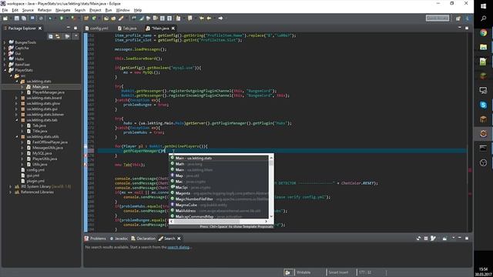Image resolution: width=493 pixels, height=277 pixels.
Task: Click the New Java Package toolbar icon
Action: click(86, 18)
